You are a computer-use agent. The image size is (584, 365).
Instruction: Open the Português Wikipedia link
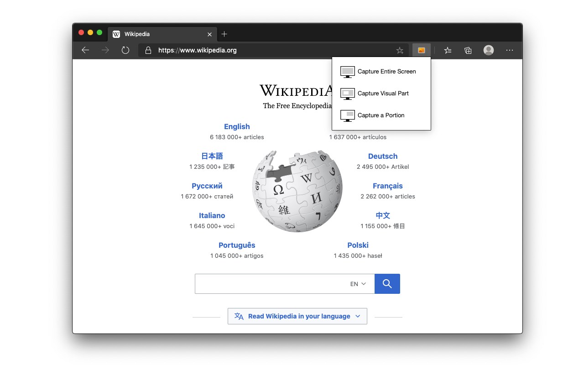coord(237,245)
